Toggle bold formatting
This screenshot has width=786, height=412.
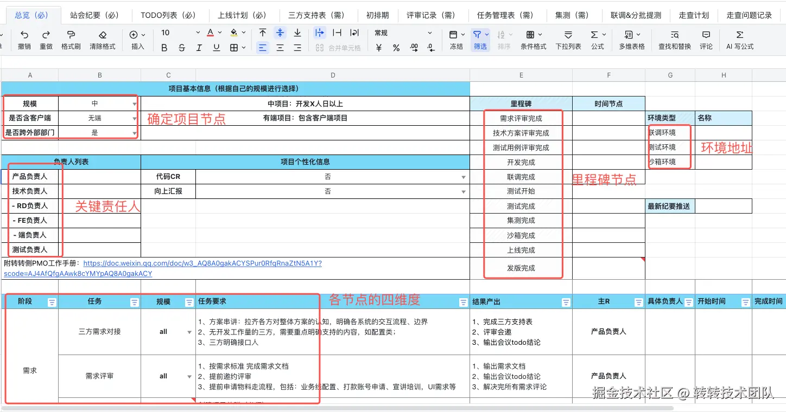[164, 48]
